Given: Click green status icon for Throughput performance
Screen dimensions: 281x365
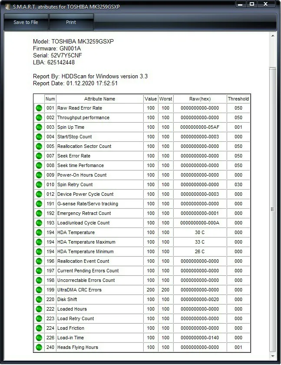Looking at the screenshot, I should [x=39, y=117].
